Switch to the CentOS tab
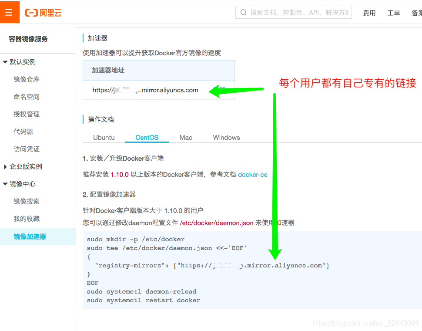The image size is (422, 331). (x=147, y=137)
